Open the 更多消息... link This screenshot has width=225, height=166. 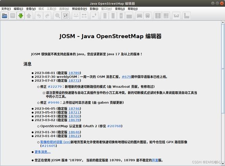point(43,152)
